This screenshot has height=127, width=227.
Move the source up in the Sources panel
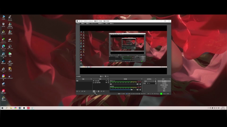(101, 91)
